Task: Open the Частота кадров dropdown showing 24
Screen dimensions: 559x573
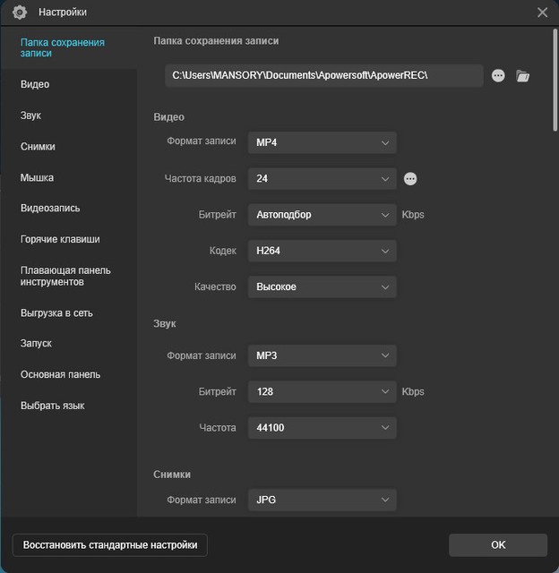Action: [322, 179]
